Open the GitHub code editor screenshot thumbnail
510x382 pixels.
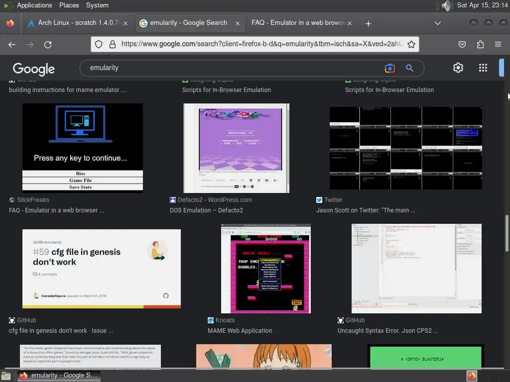(416, 269)
